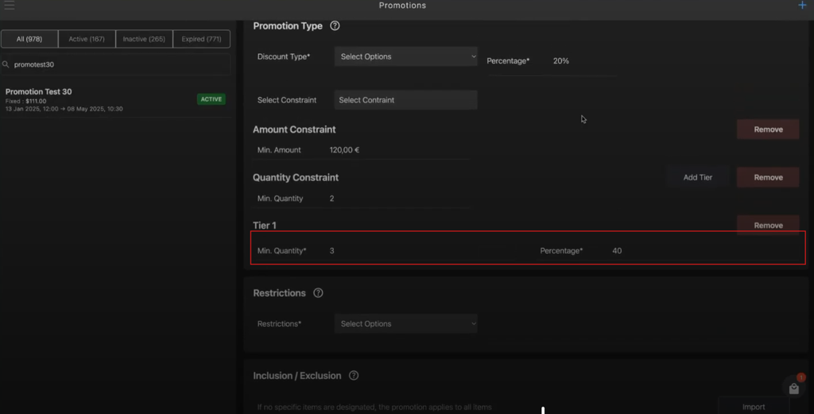Remove the Amount Constraint
Viewport: 814px width, 414px height.
click(769, 130)
